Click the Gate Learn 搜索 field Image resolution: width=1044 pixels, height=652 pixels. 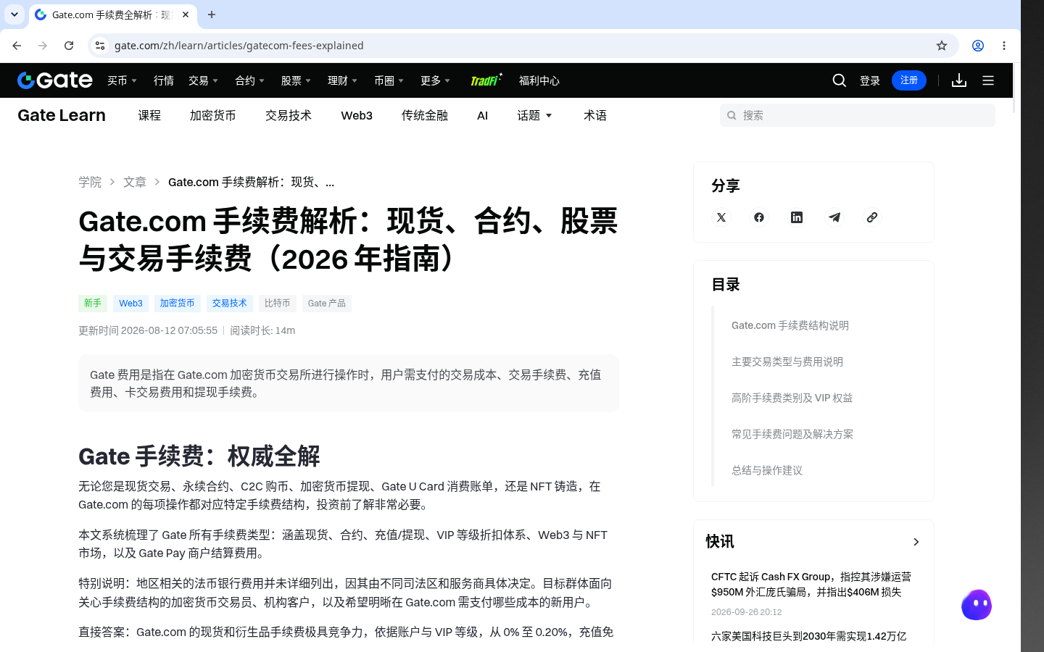(858, 115)
